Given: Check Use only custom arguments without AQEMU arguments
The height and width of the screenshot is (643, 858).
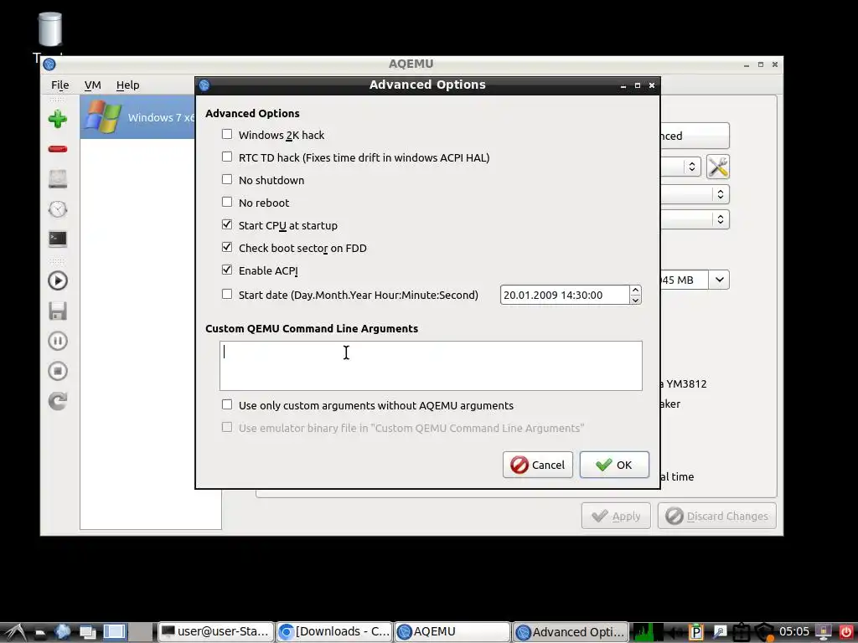Looking at the screenshot, I should [227, 404].
